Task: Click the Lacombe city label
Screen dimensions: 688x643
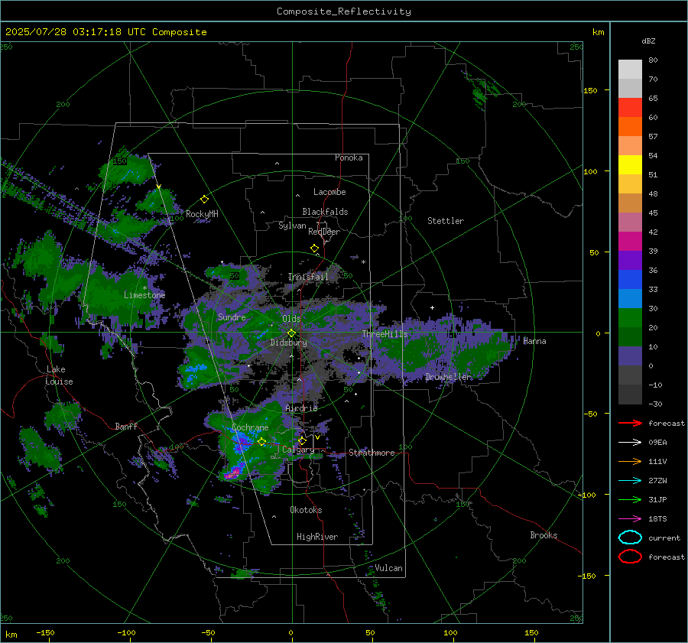Action: [x=329, y=192]
